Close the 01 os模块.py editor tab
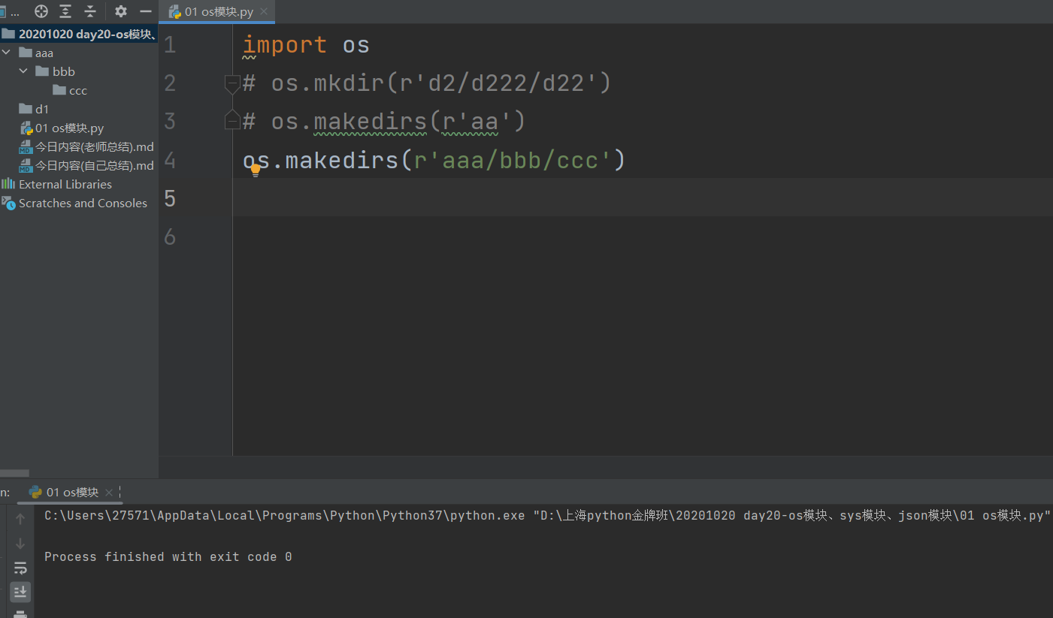Viewport: 1053px width, 618px height. [x=264, y=12]
